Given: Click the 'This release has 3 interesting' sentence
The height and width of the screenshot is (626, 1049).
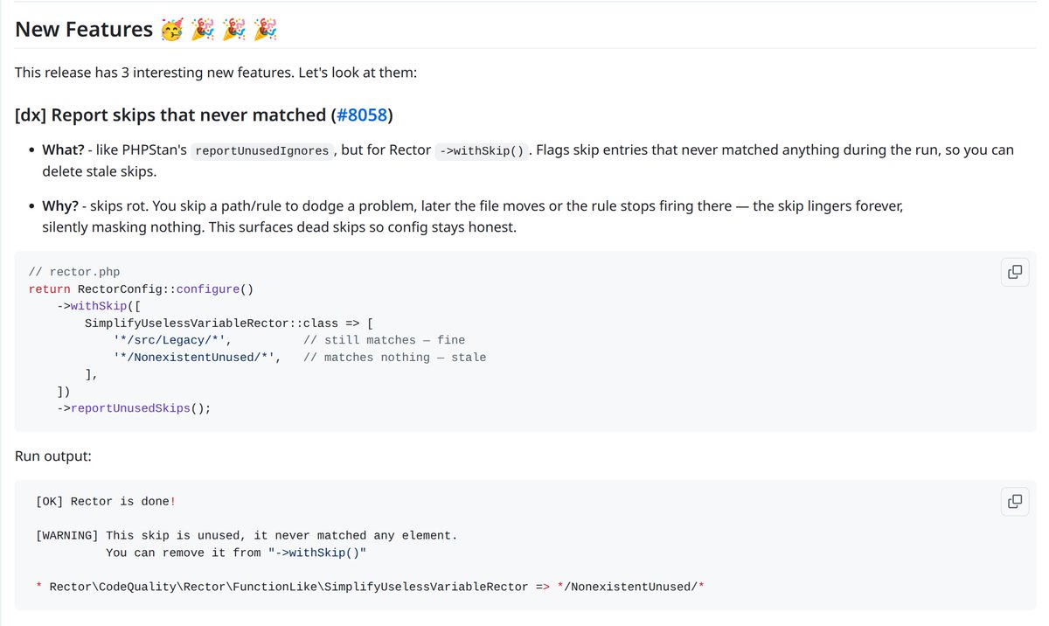Looking at the screenshot, I should point(216,72).
